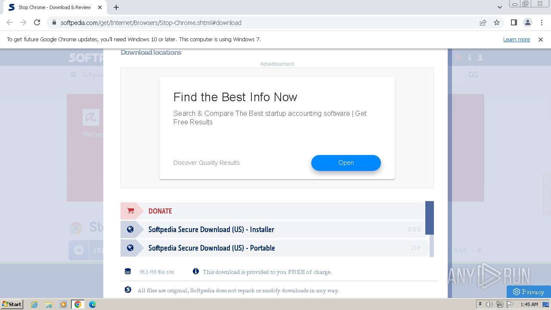Screen dimensions: 551x310
Task: Click the site padlock icon
Action: point(54,23)
